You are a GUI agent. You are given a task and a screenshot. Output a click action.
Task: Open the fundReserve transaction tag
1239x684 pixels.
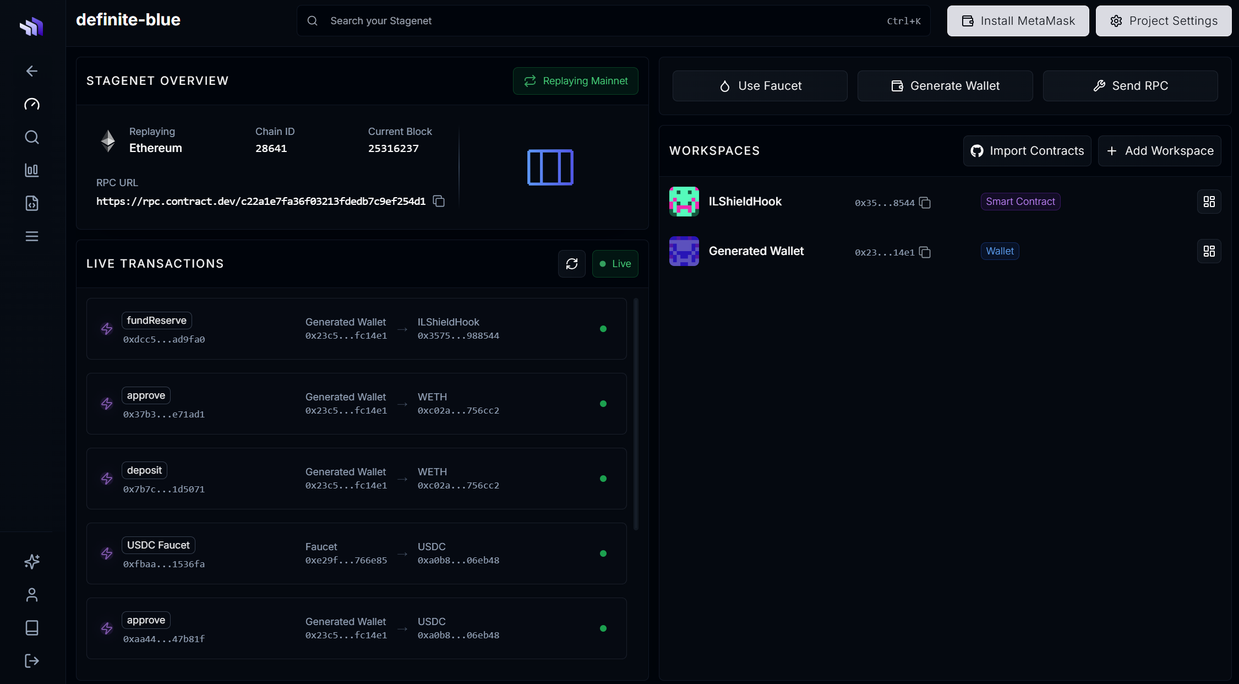tap(157, 321)
